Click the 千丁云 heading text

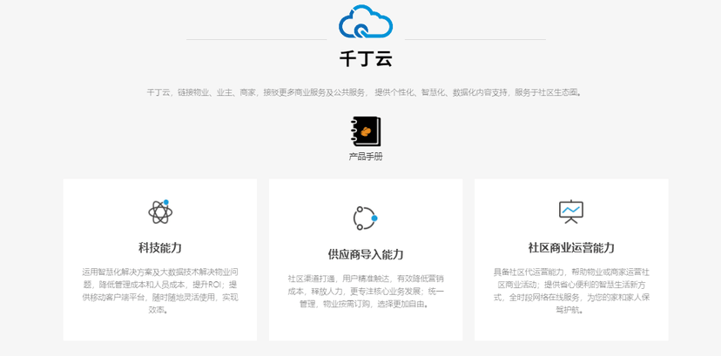366,59
